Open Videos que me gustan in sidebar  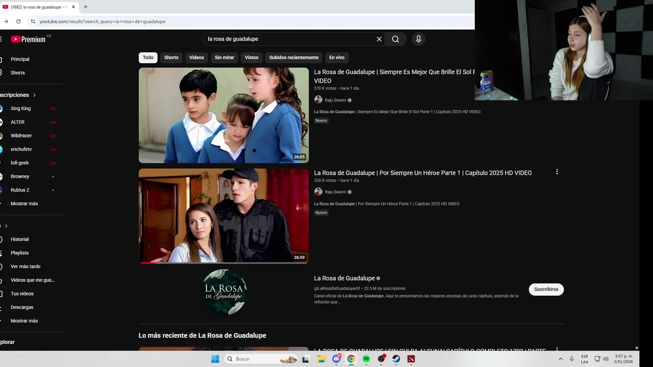tap(32, 280)
